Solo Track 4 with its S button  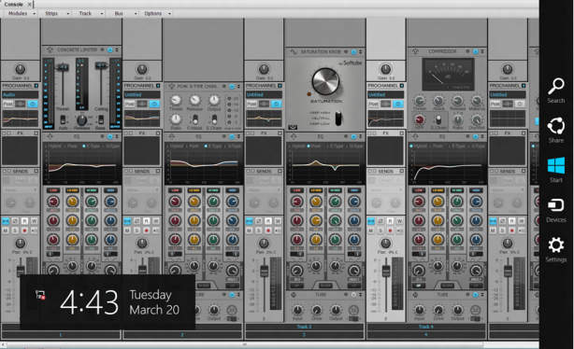[x=380, y=230]
